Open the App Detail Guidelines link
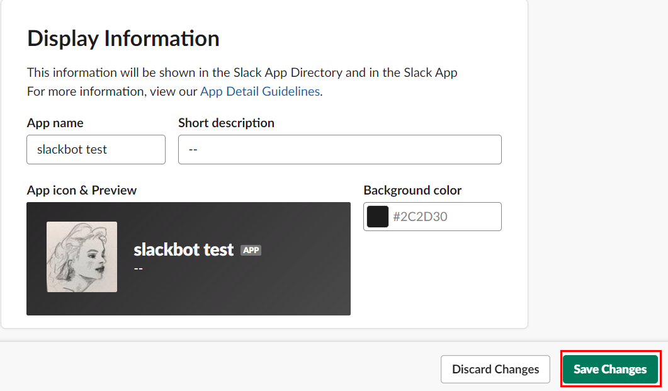Screen dimensions: 668x391 click(x=260, y=91)
